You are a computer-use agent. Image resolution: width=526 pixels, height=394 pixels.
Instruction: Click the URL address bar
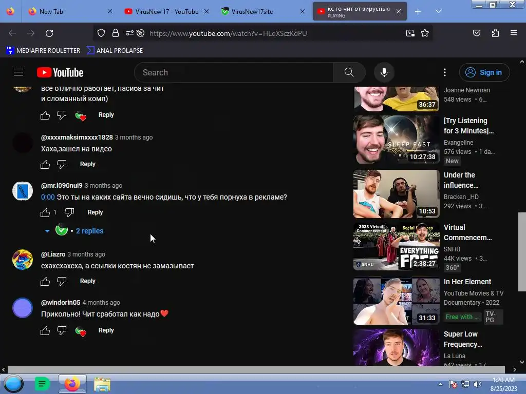point(228,33)
